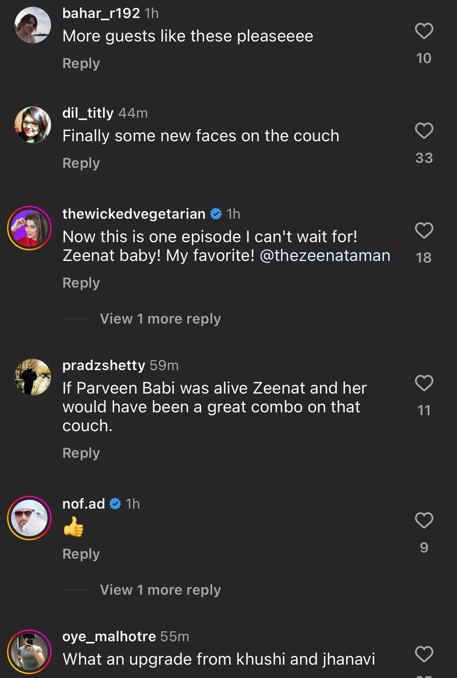Reply to dil_titly's comment
The height and width of the screenshot is (678, 457).
(81, 163)
